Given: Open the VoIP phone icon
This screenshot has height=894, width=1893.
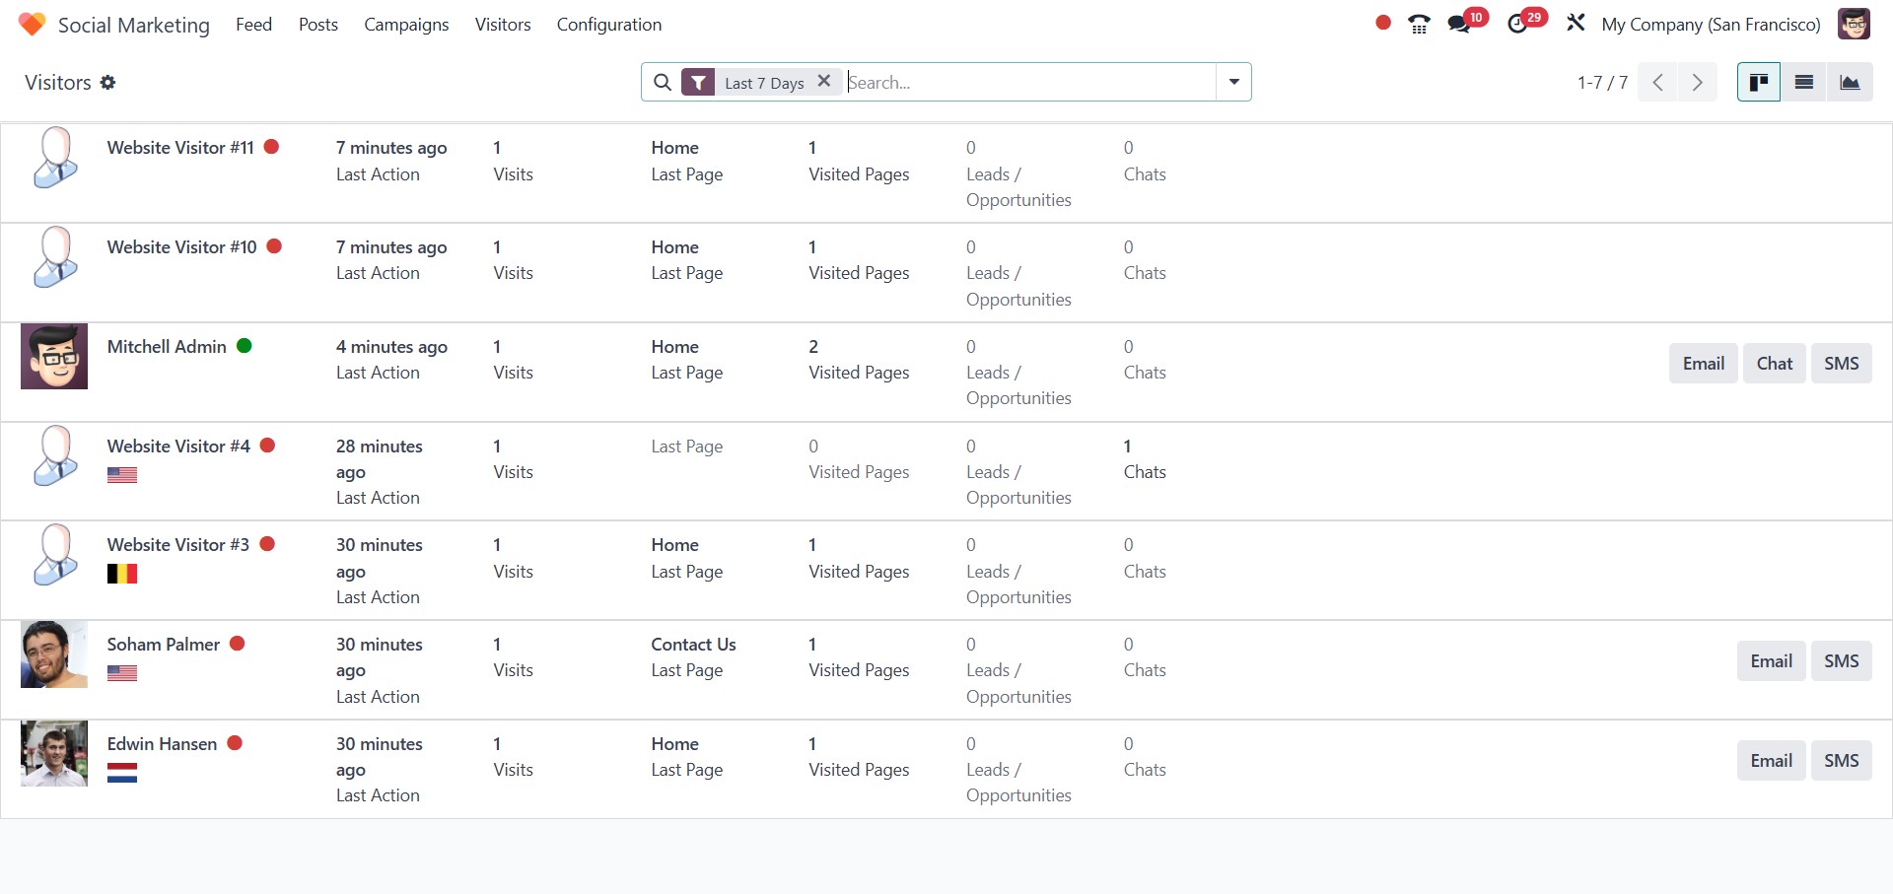Looking at the screenshot, I should 1419,25.
